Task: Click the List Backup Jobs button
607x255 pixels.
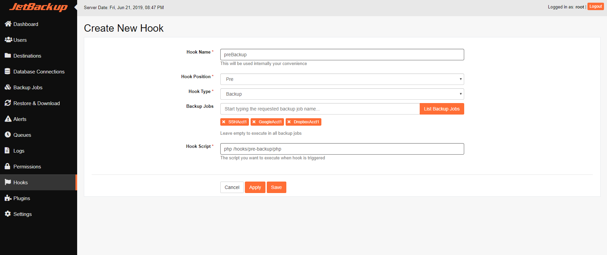Action: [x=442, y=109]
